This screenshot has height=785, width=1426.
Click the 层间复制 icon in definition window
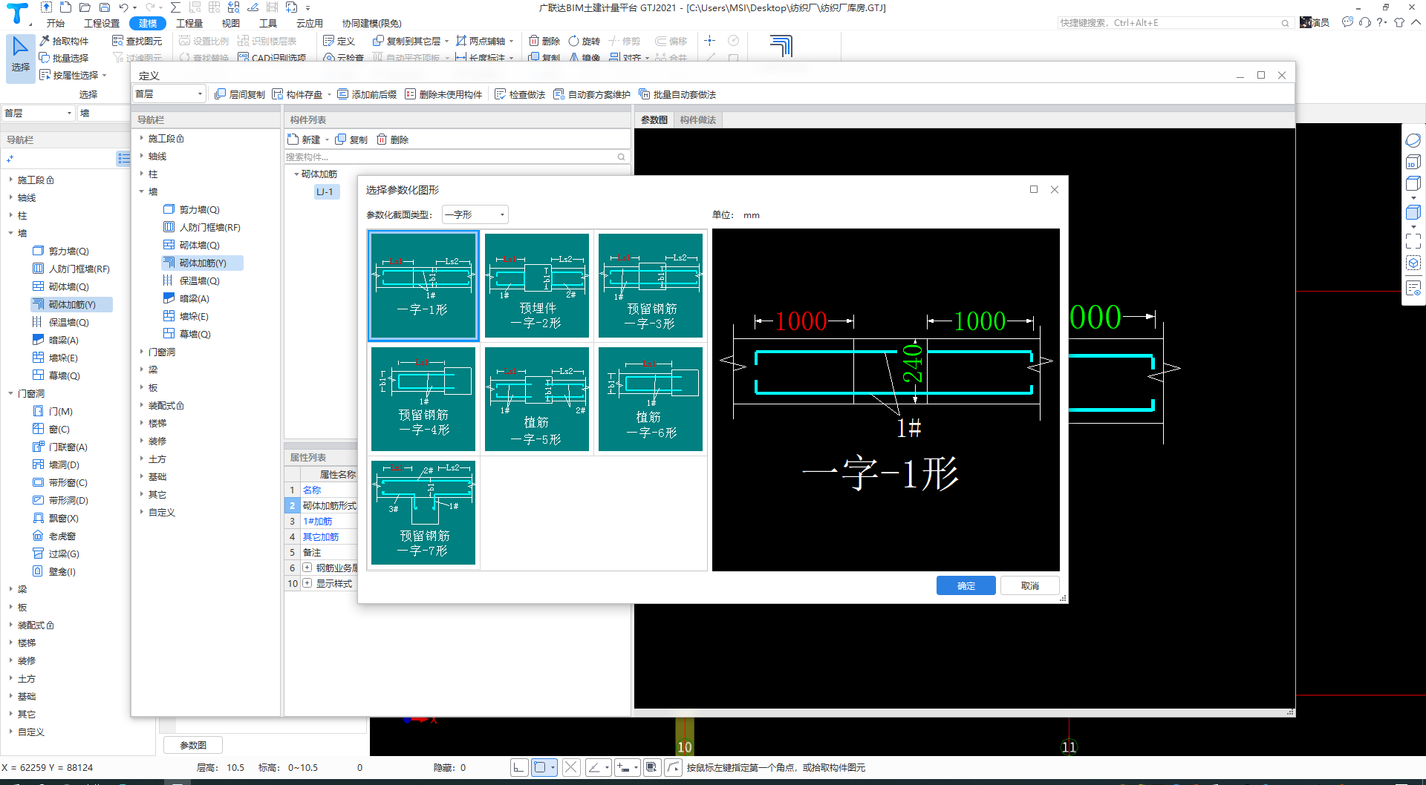(x=220, y=94)
